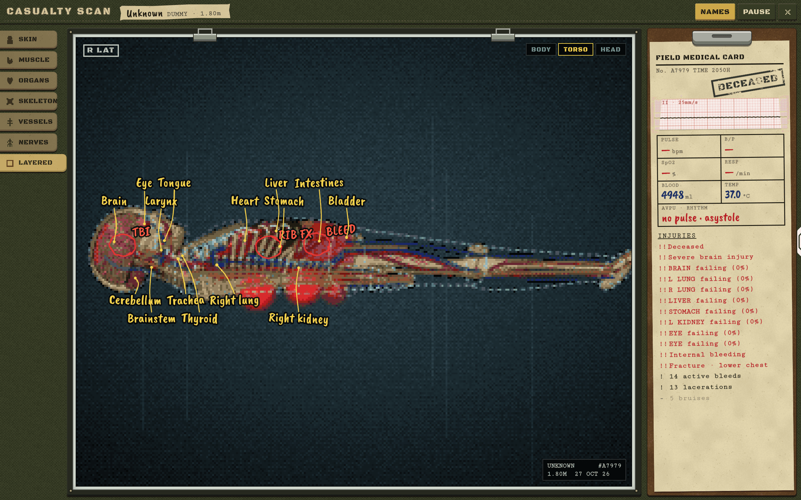Switch to the BODY view tab
This screenshot has height=500, width=801.
click(x=541, y=49)
